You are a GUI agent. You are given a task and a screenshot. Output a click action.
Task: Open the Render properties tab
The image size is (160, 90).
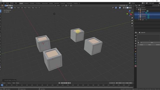pyautogui.click(x=135, y=39)
